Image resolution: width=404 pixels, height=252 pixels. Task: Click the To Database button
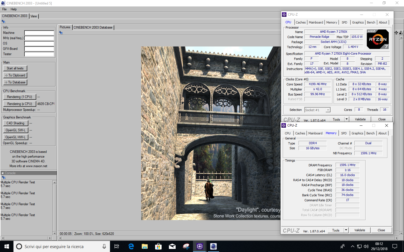click(15, 82)
